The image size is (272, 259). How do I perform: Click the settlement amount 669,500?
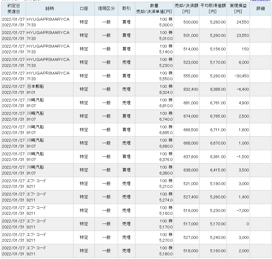click(x=191, y=130)
